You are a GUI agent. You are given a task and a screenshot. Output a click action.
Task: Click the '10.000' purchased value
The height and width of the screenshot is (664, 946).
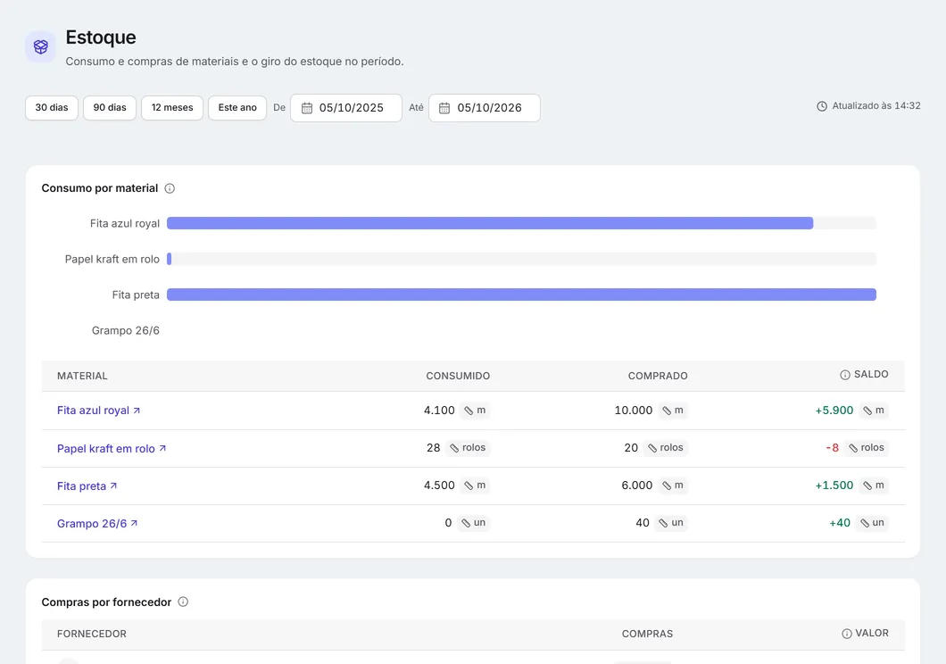634,411
